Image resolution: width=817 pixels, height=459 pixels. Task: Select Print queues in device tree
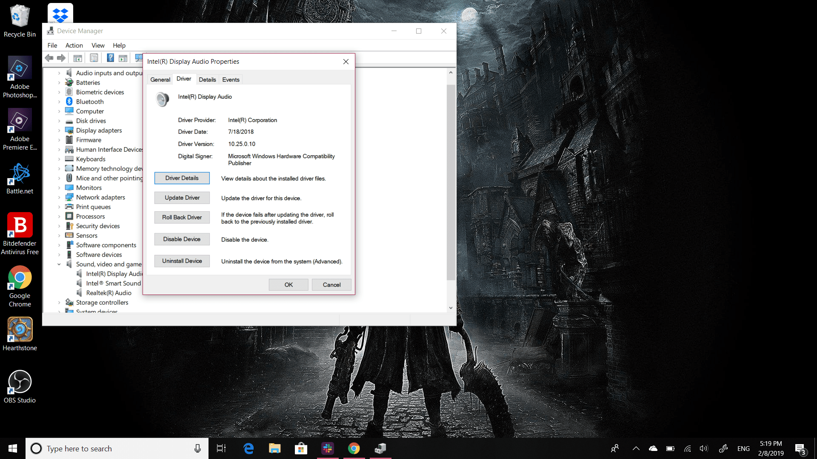coord(93,207)
